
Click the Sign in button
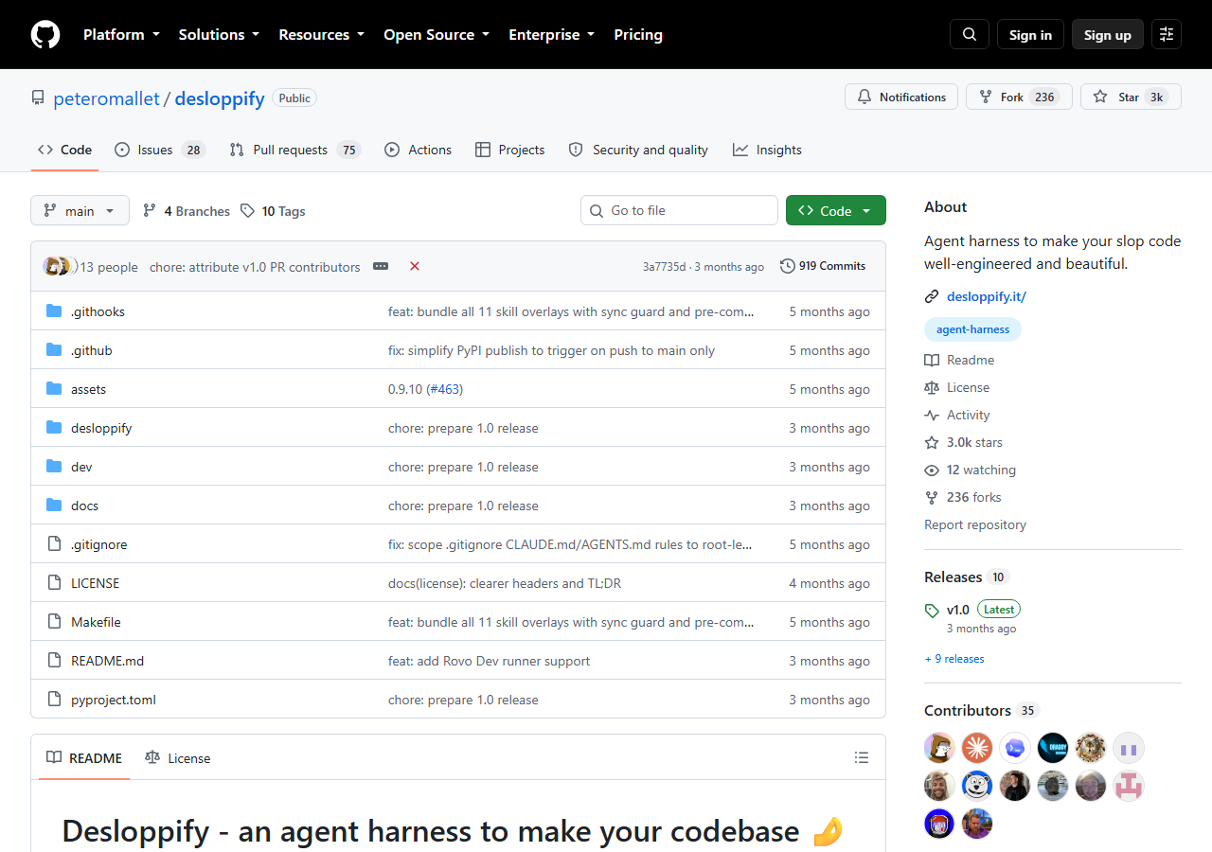point(1030,35)
